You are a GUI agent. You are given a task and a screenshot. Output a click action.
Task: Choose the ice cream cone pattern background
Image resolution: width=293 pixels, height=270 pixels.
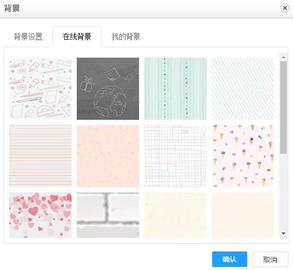[x=243, y=156]
